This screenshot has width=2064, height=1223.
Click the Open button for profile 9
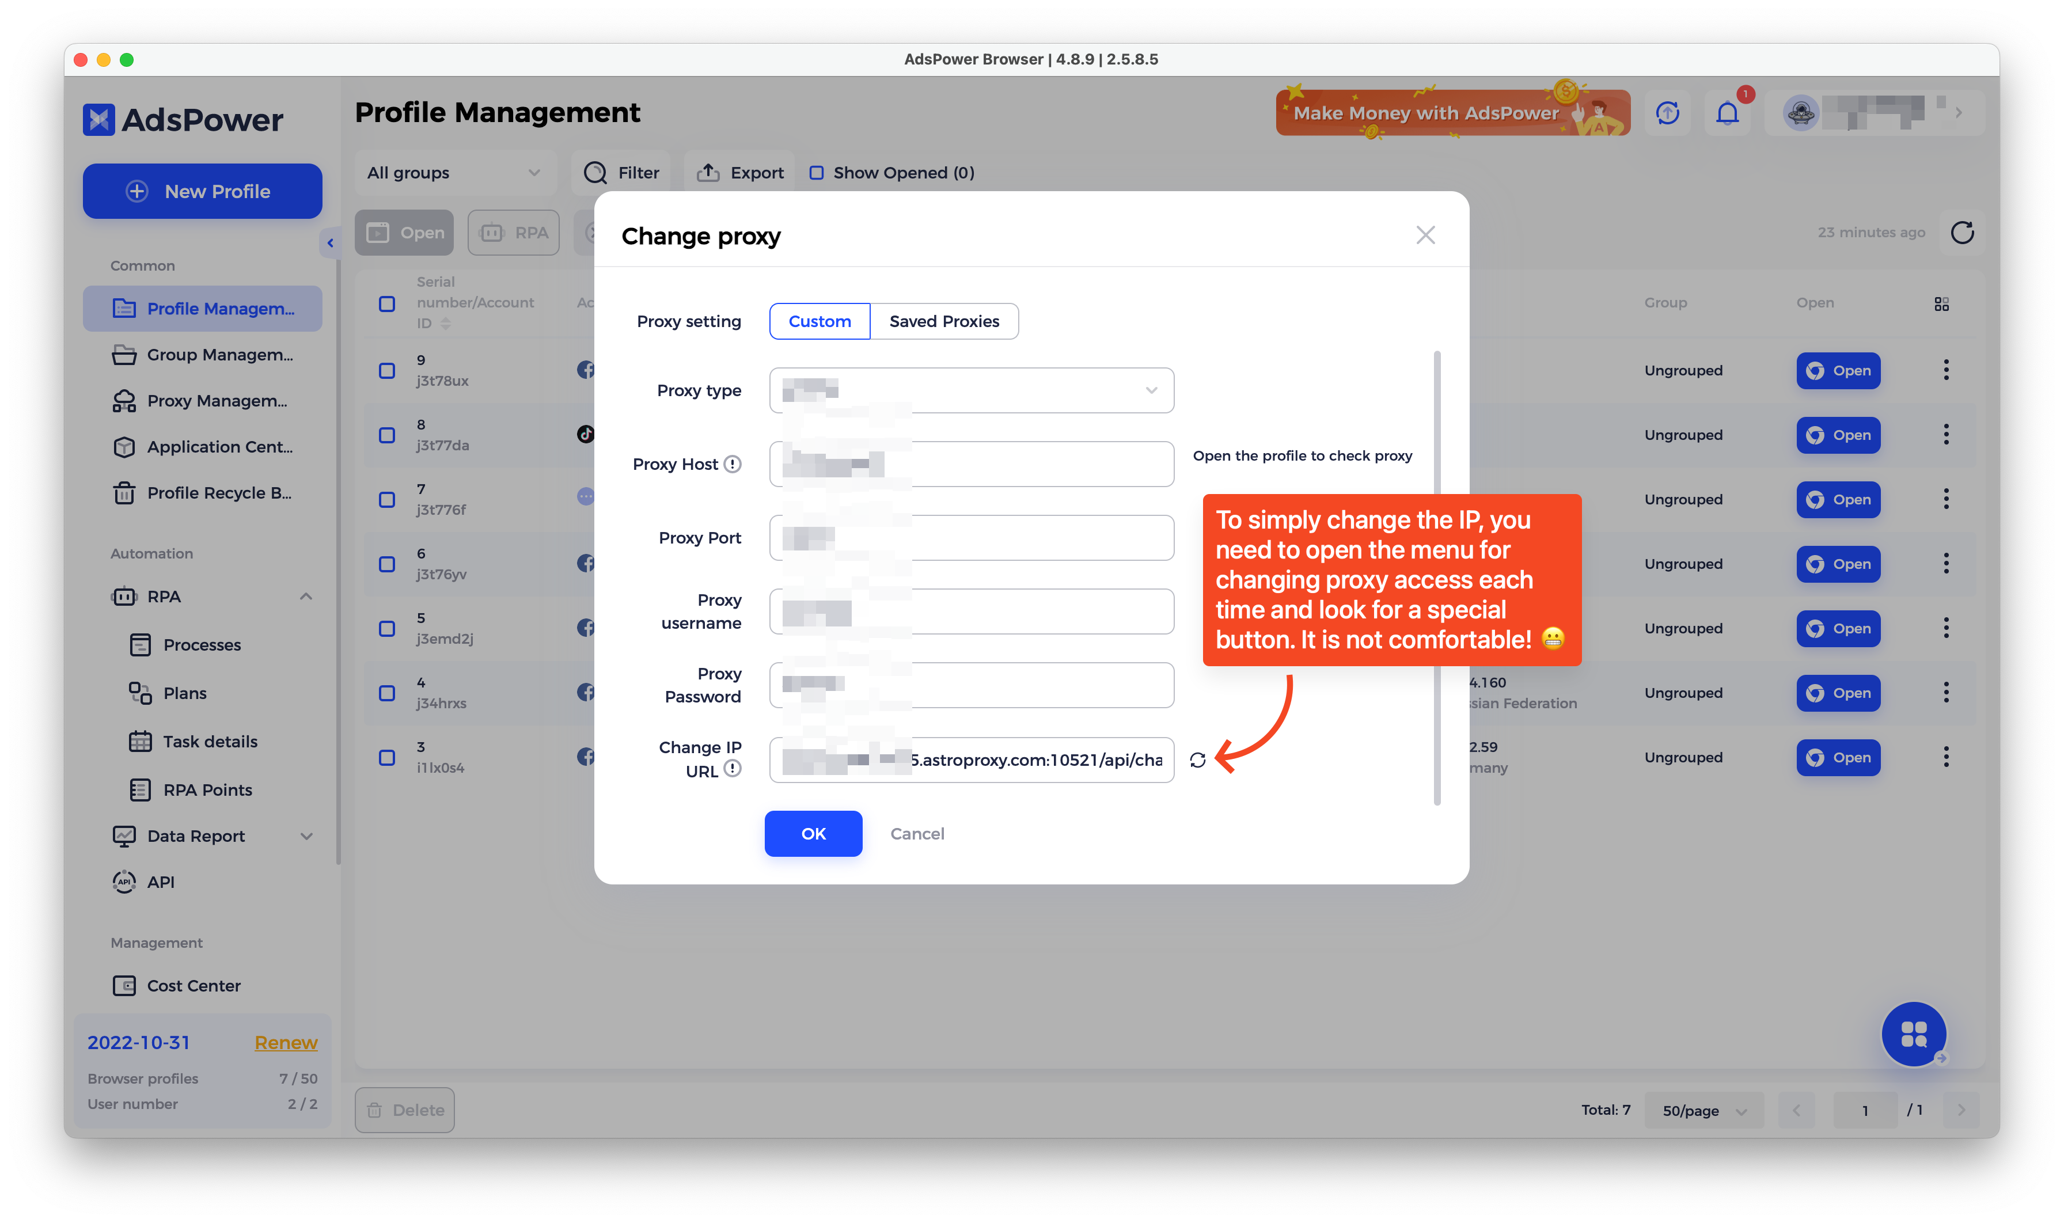1837,371
